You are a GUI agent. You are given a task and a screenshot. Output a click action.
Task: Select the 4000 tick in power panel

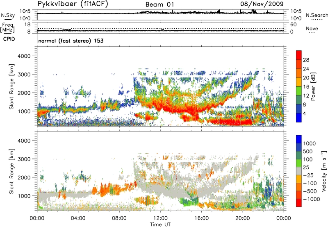pyautogui.click(x=24, y=56)
